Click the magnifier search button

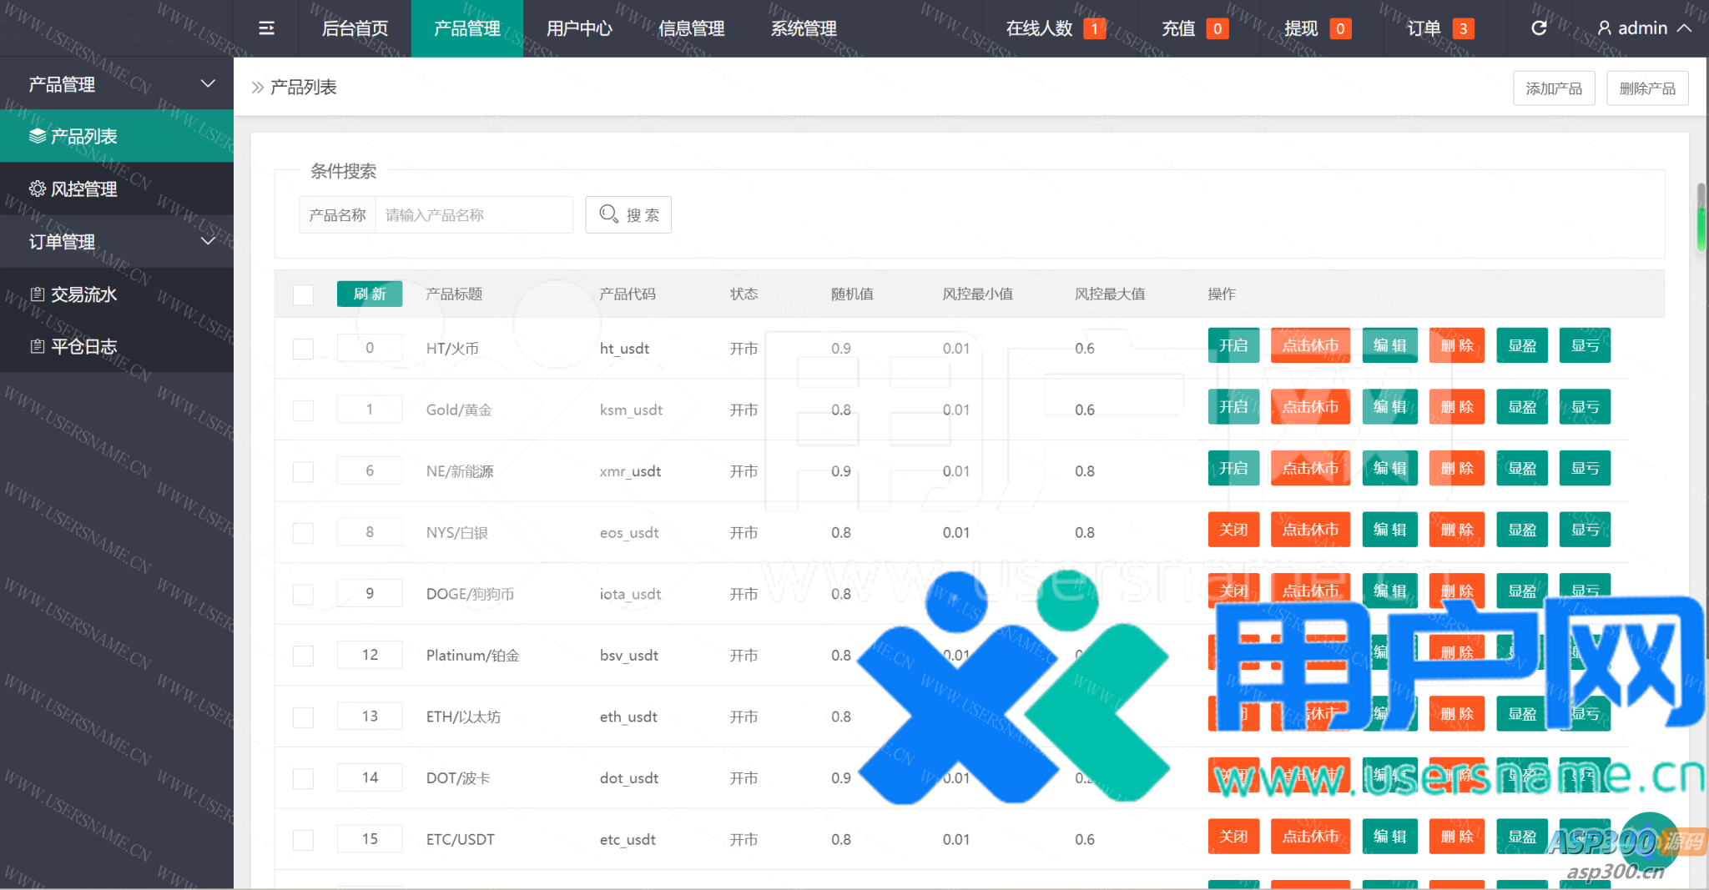[628, 215]
